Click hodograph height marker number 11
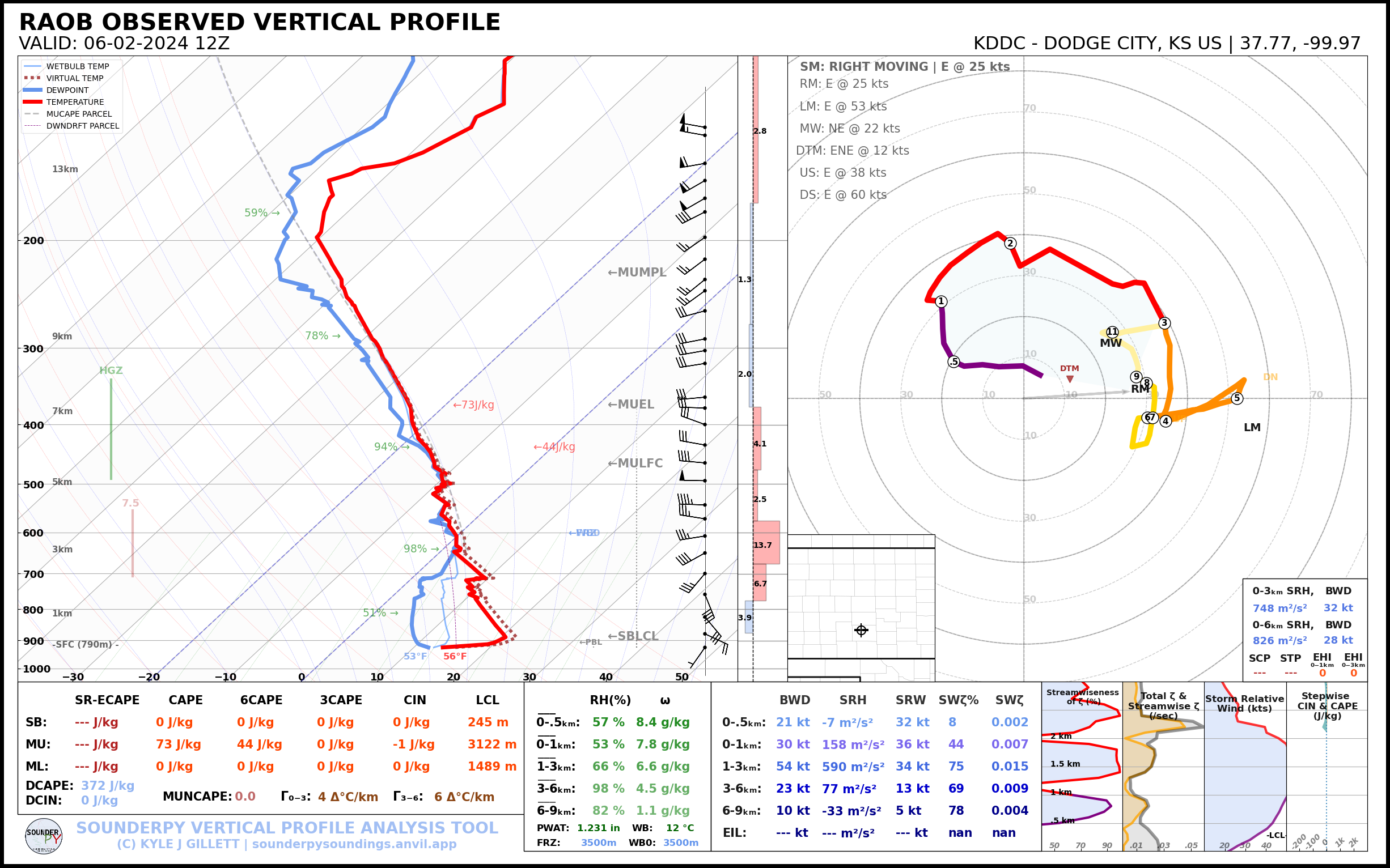 click(1113, 332)
